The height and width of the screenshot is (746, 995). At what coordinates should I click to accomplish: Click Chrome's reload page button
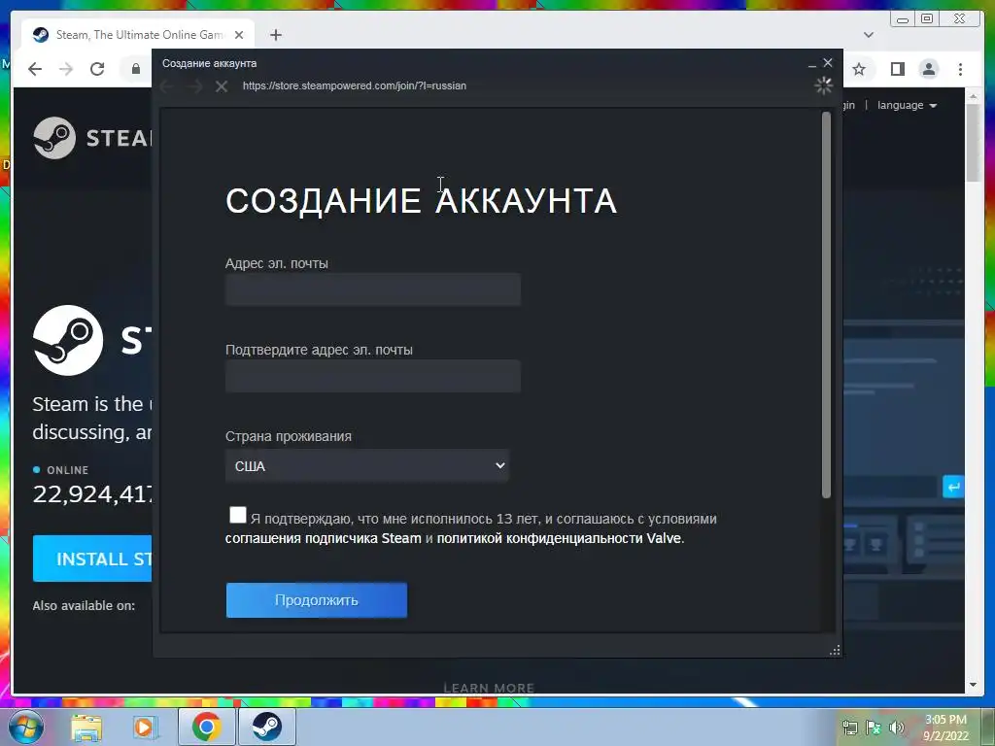(97, 69)
